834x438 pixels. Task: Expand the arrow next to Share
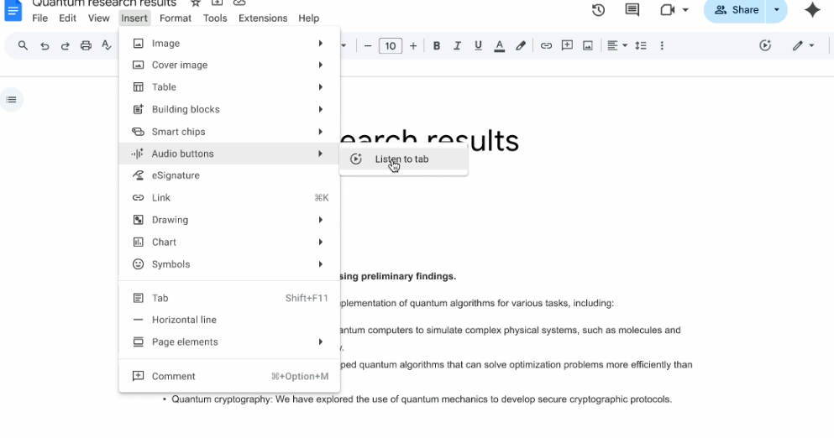click(776, 10)
